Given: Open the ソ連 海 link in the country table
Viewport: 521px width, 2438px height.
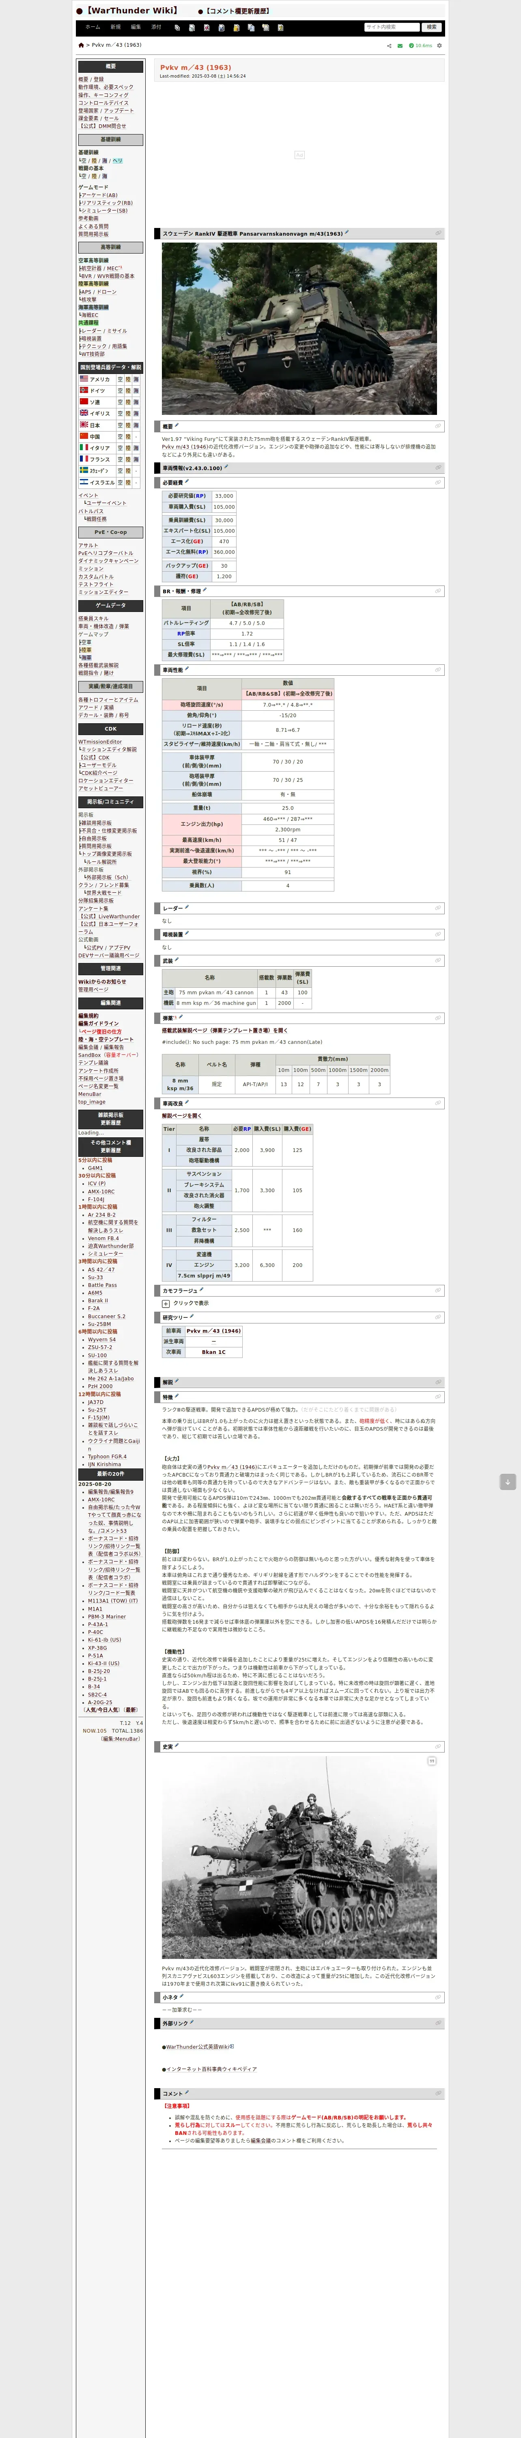Looking at the screenshot, I should 136,401.
